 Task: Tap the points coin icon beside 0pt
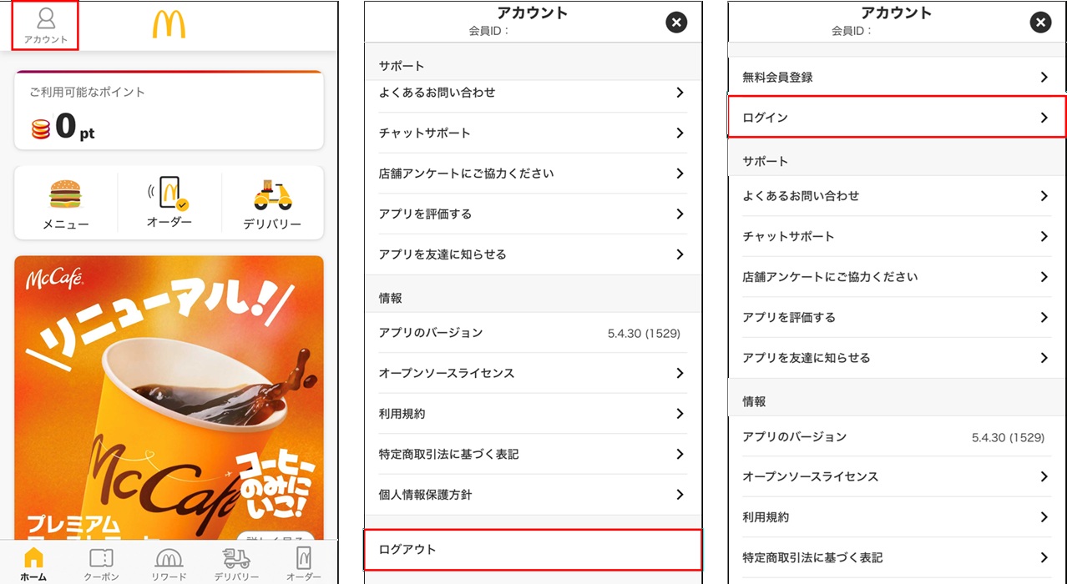point(41,128)
